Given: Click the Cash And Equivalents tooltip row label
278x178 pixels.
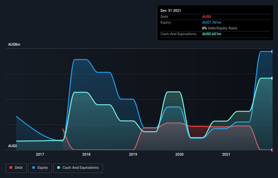Looking at the screenshot, I should pos(178,34).
